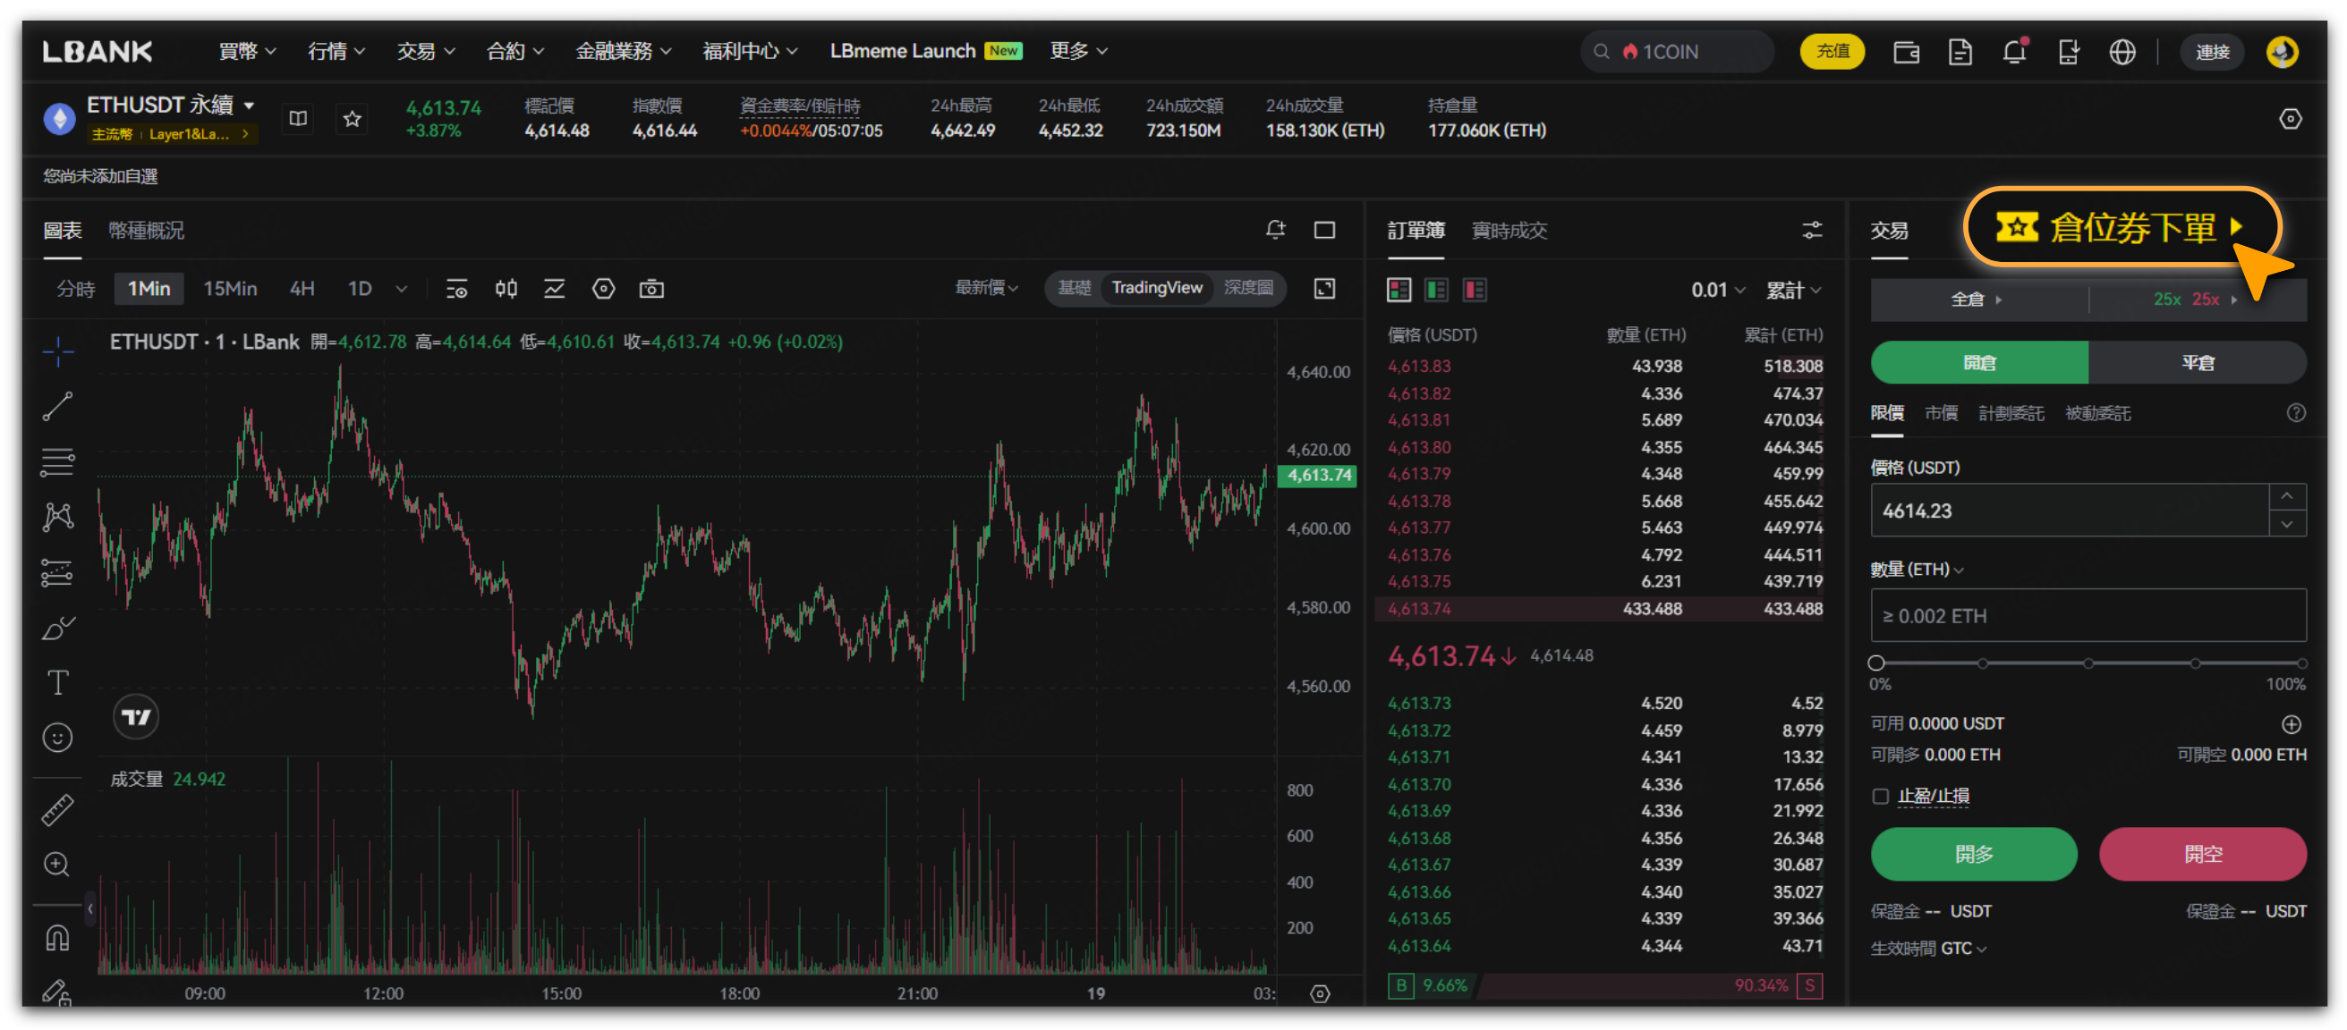This screenshot has width=2347, height=1030.
Task: Take chart snapshot with camera icon
Action: [651, 290]
